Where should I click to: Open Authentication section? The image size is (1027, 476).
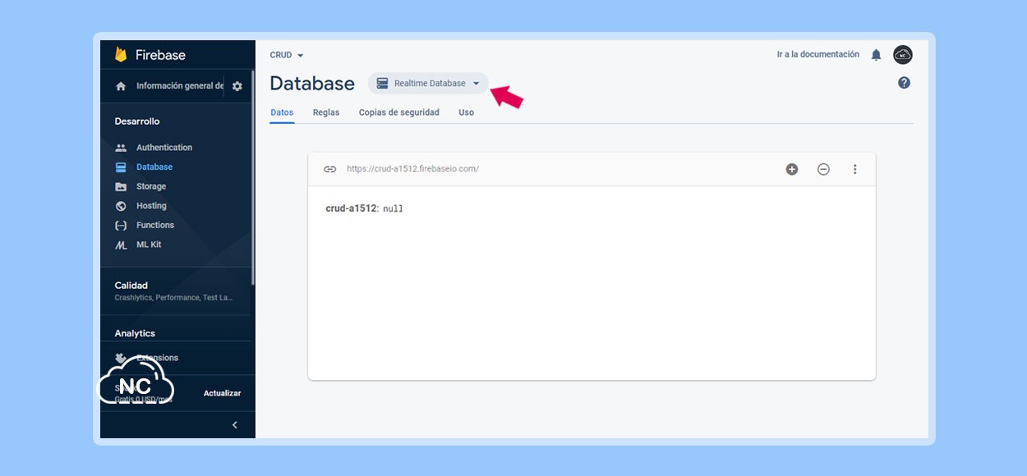click(164, 148)
